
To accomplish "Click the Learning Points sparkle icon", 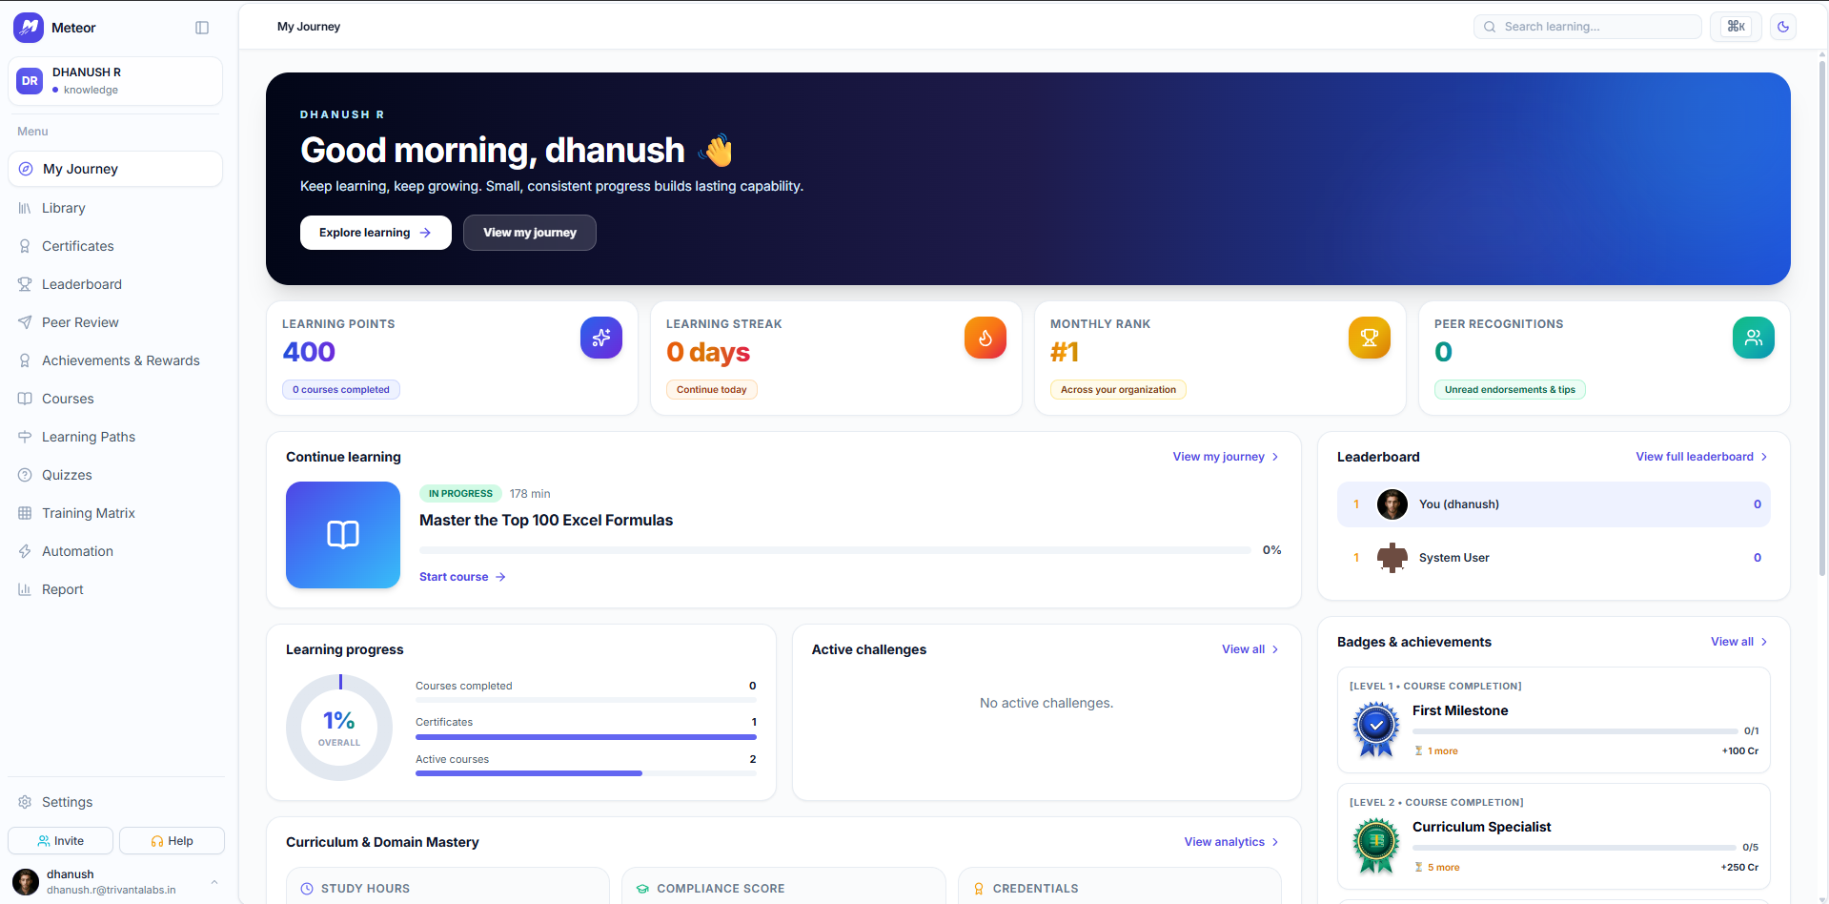I will pos(601,338).
